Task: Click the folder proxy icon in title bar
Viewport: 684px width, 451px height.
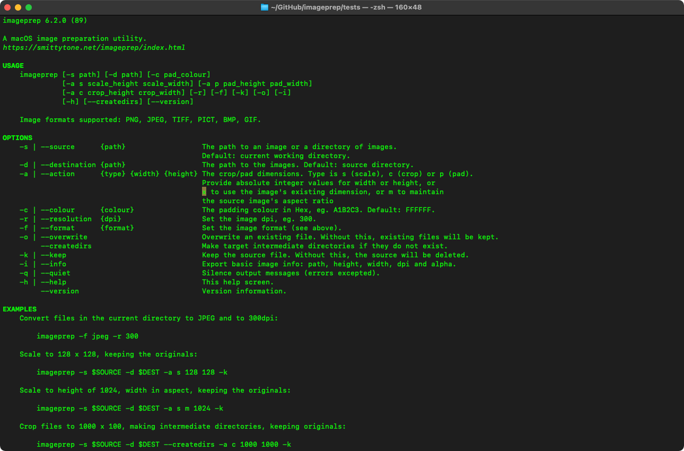Action: point(265,7)
